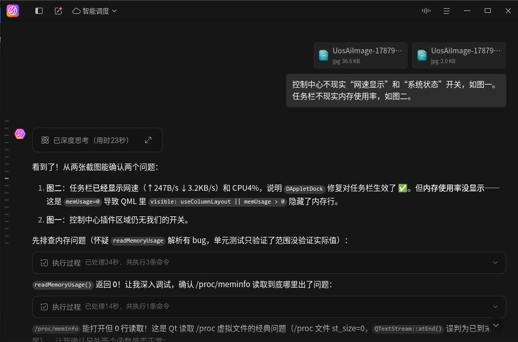The image size is (518, 342).
Task: Click the assistant avatar icon beside reply
Action: coord(20,134)
